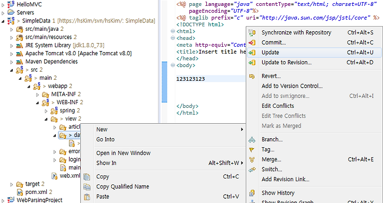Click the DOCTYPE html line in editor
Screen dimensions: 383x203
pos(200,24)
